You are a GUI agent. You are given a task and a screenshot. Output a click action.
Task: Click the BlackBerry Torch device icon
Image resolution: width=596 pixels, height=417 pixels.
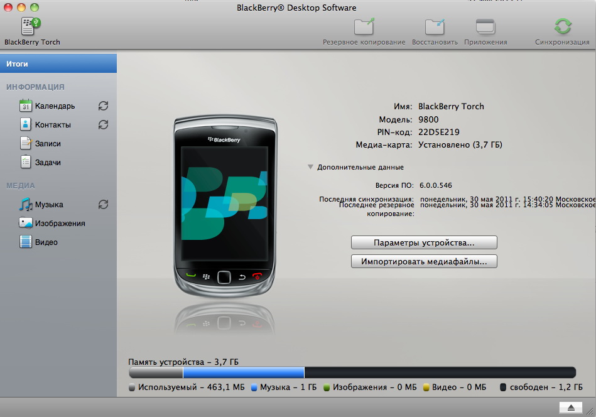[31, 26]
